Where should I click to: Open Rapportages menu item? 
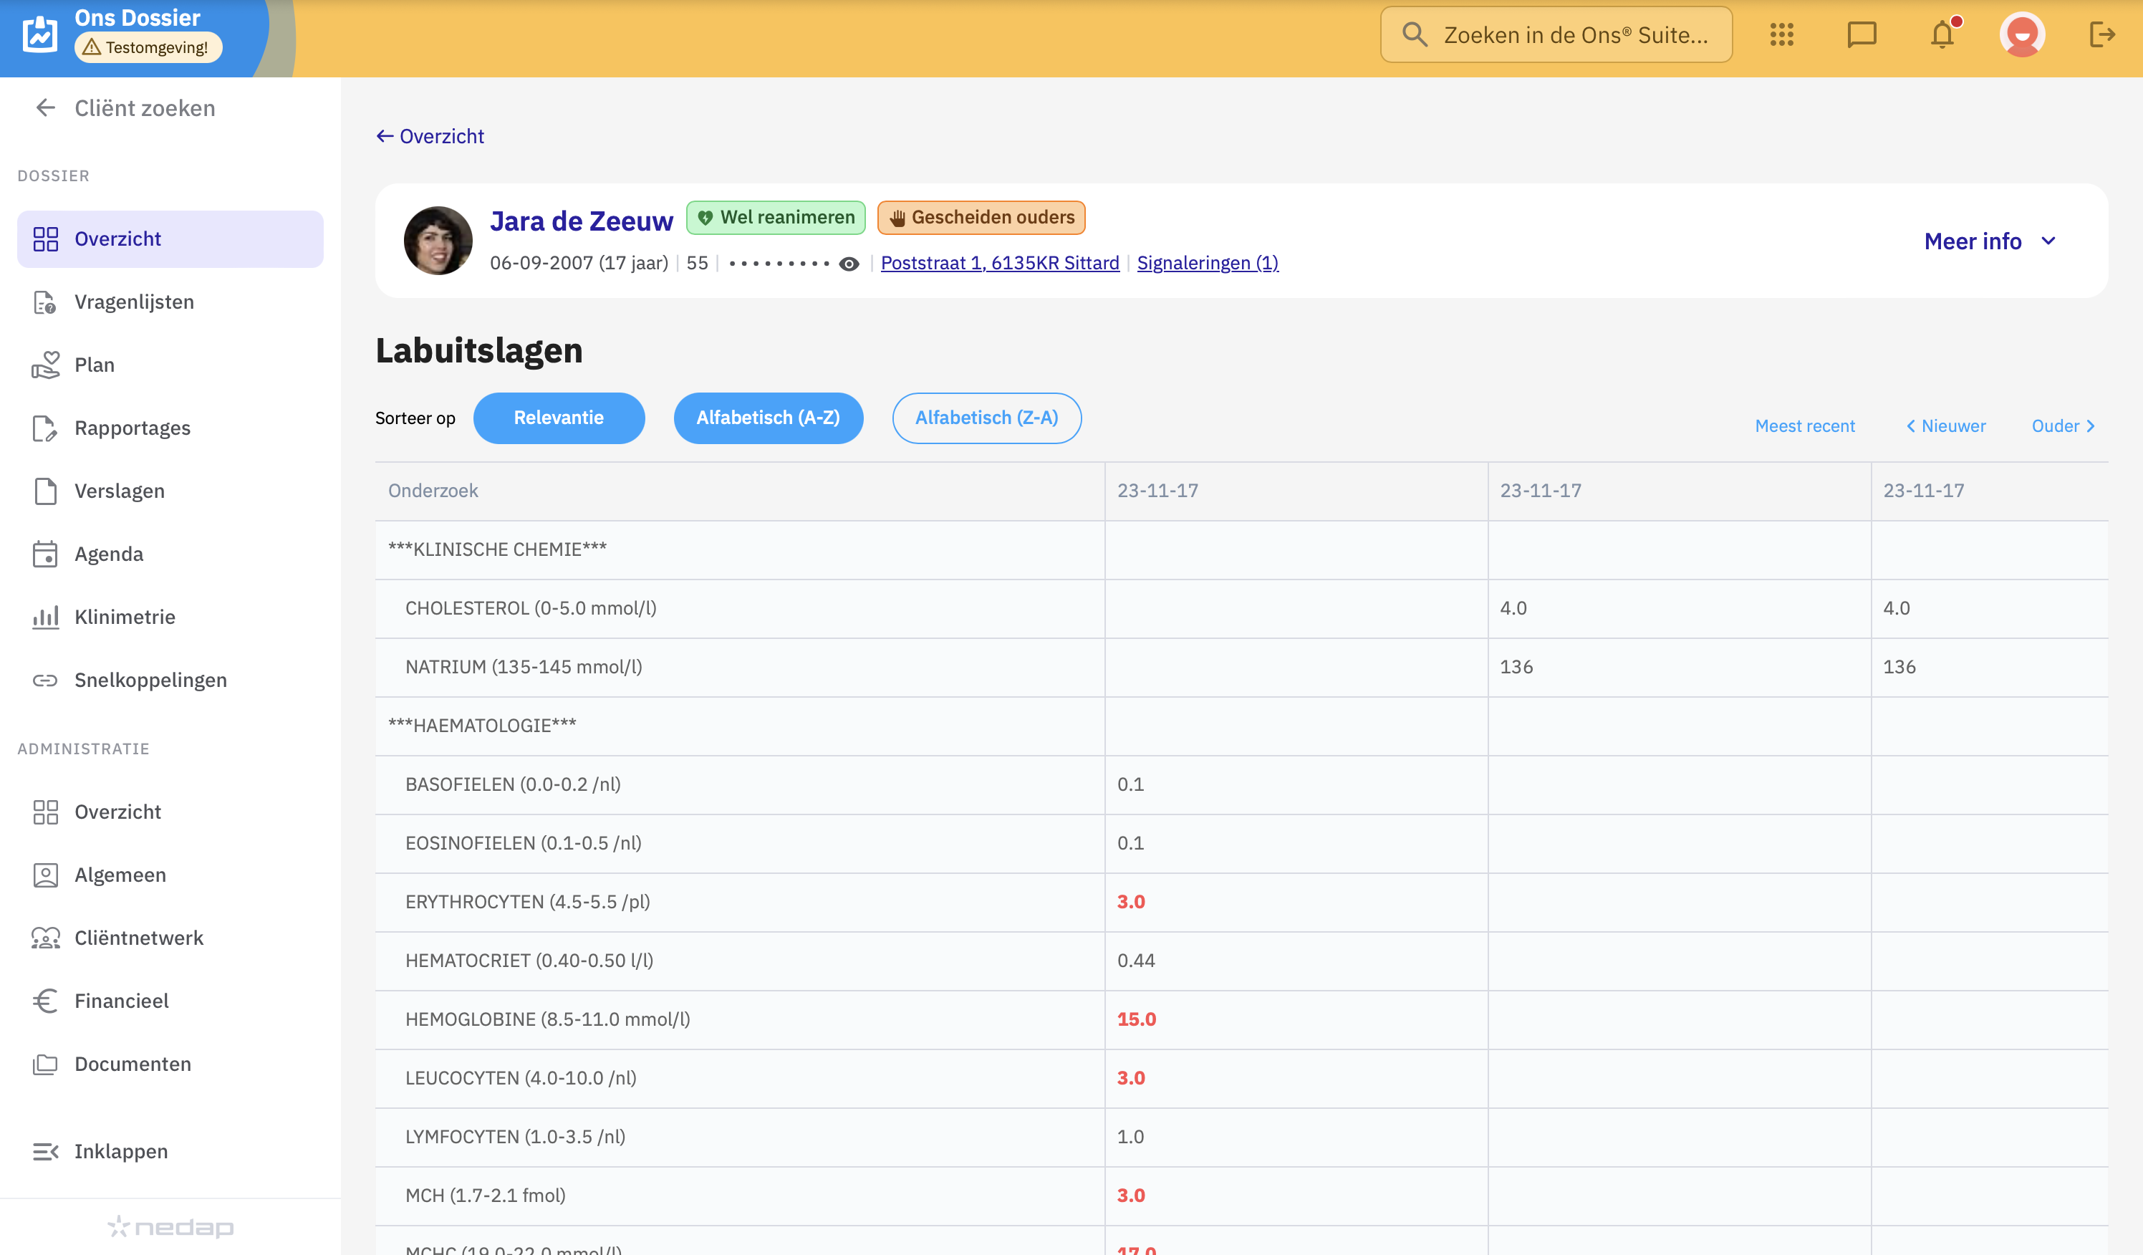point(132,428)
